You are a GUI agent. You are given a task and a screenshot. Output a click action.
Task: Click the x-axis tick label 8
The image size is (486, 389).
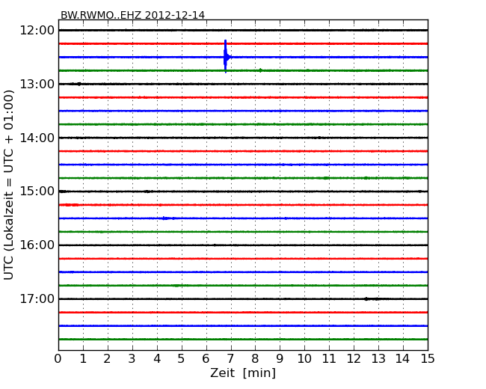point(255,359)
